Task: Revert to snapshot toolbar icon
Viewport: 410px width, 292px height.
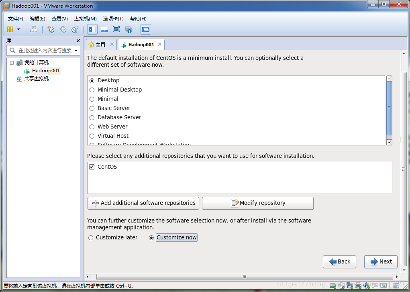Action: click(x=63, y=29)
